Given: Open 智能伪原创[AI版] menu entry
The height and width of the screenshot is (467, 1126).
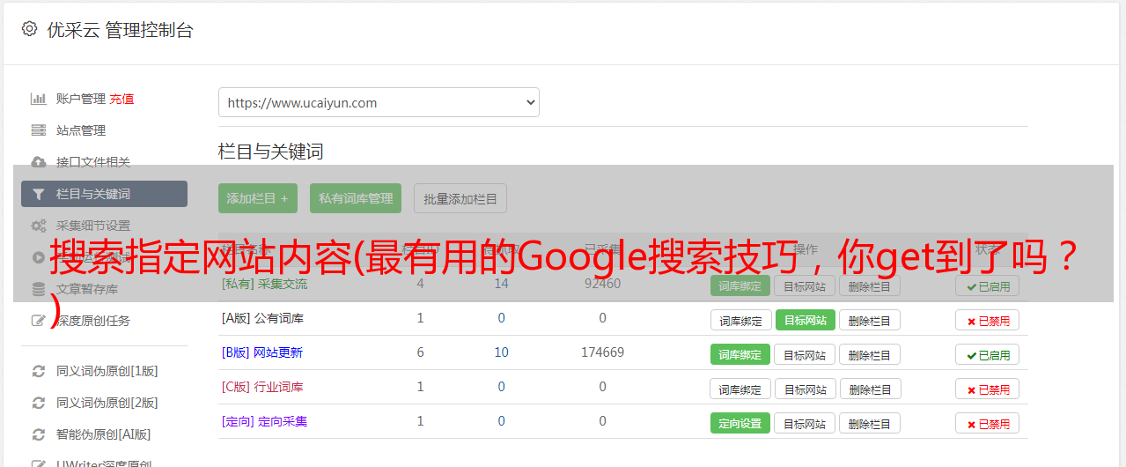Looking at the screenshot, I should point(104,434).
